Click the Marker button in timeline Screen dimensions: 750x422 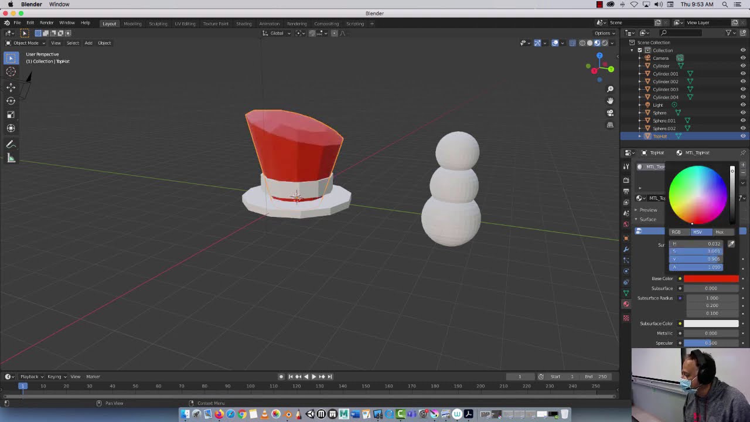[x=93, y=376]
